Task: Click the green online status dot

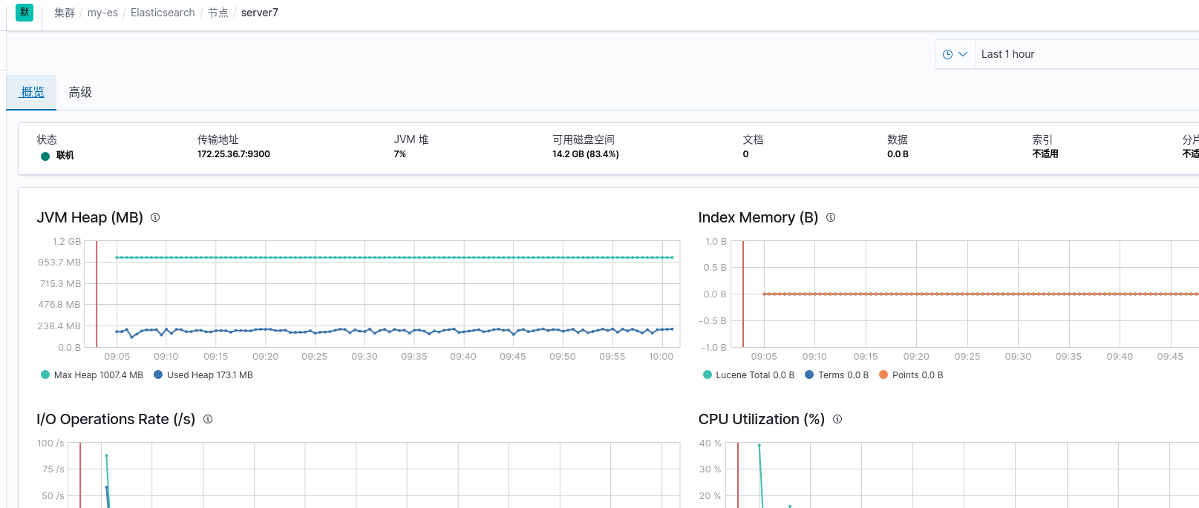Action: point(45,156)
